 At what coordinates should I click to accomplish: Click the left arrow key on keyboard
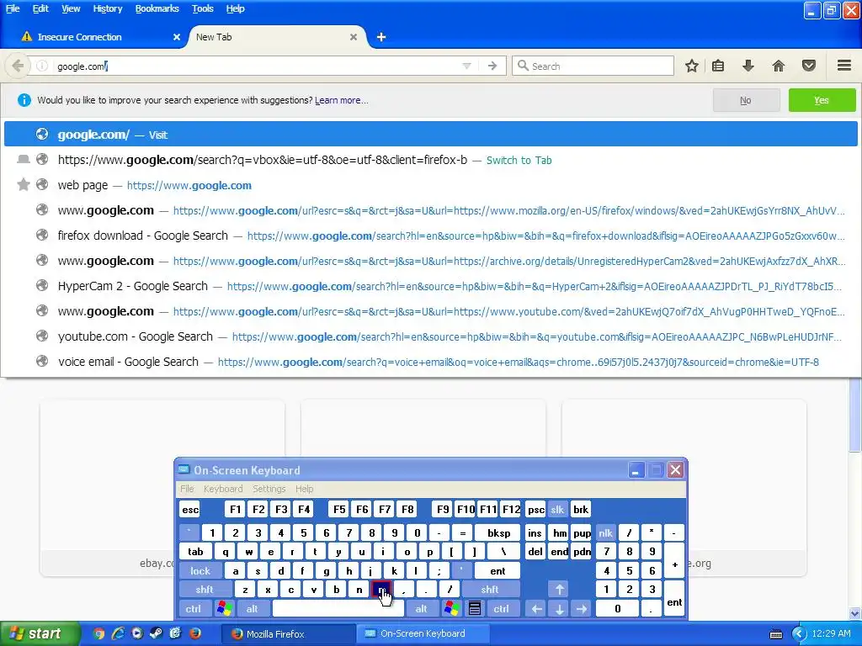[x=536, y=608]
